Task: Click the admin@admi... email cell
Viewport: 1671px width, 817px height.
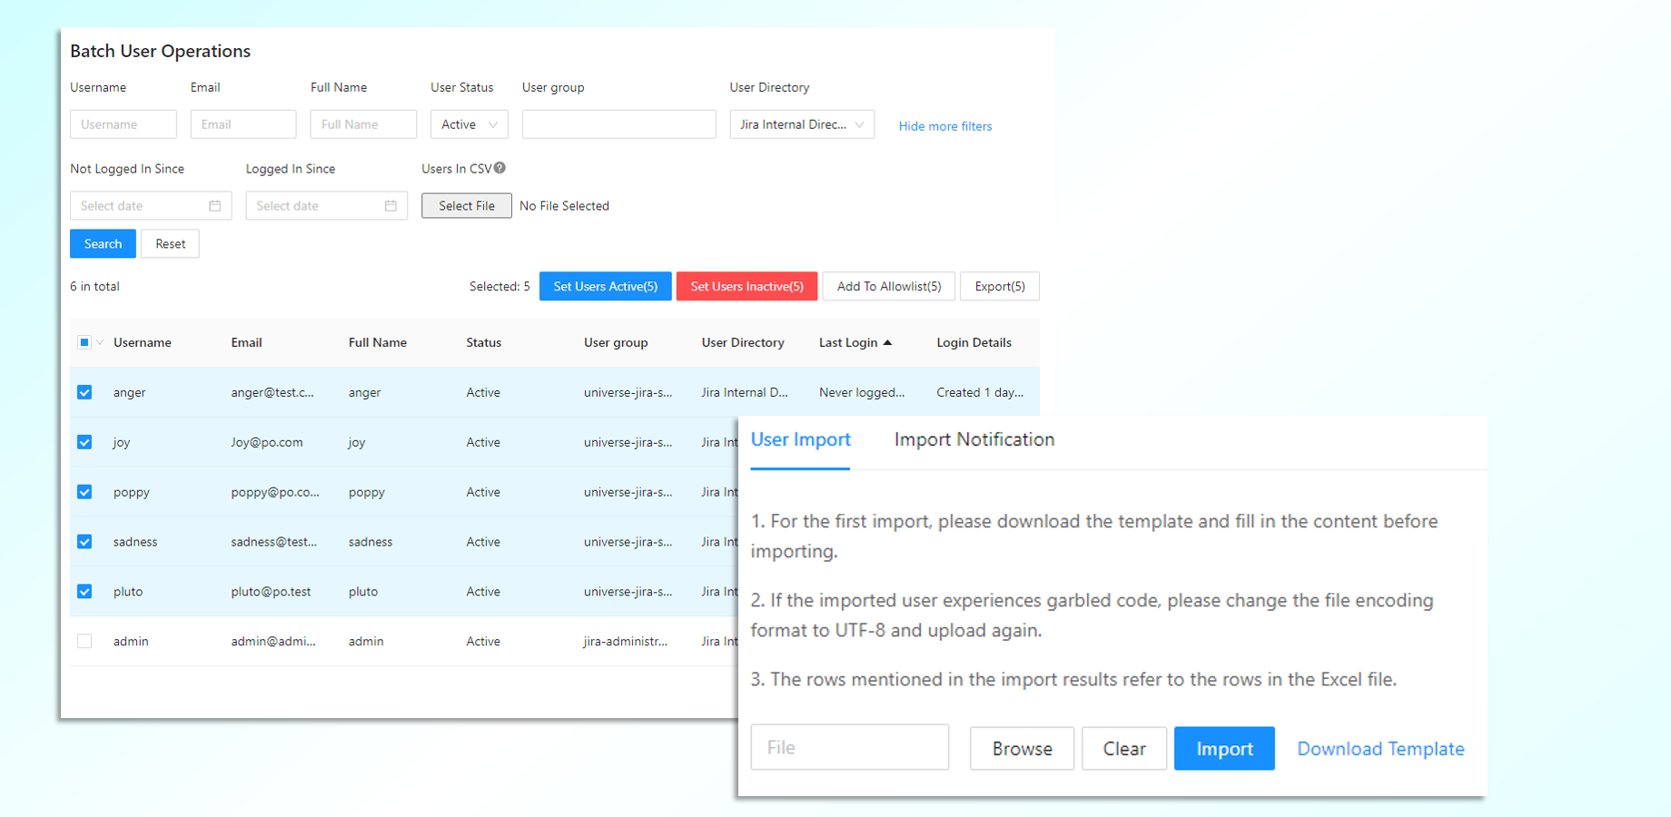Action: click(273, 641)
